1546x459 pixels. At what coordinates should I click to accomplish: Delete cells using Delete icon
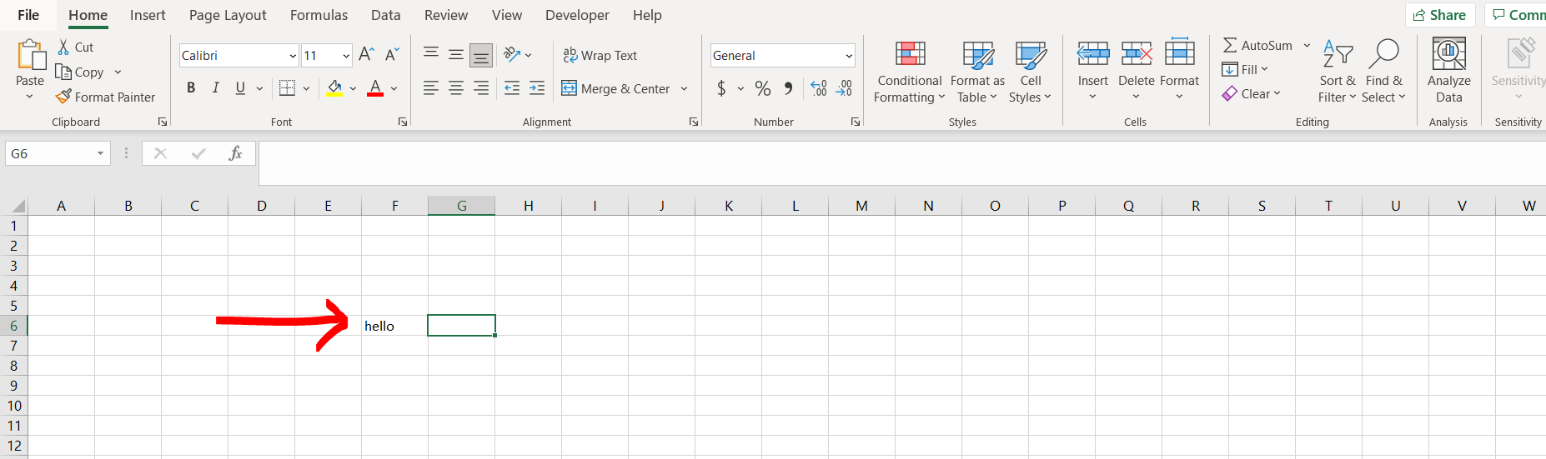tap(1136, 53)
